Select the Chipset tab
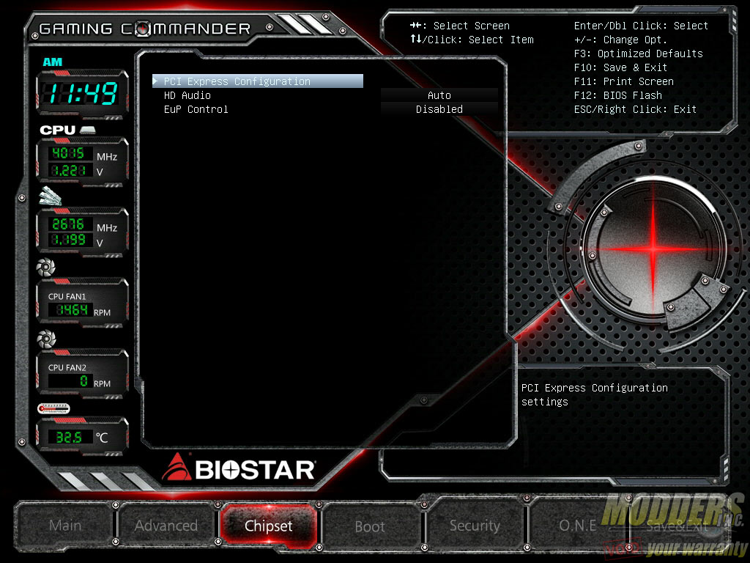Viewport: 750px width, 563px height. click(268, 526)
